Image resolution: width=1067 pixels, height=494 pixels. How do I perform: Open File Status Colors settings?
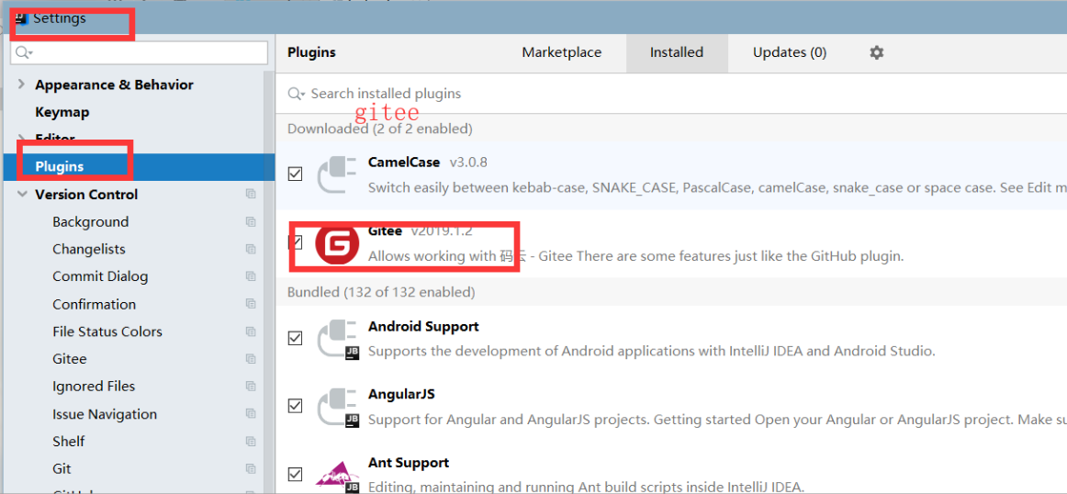click(x=107, y=331)
